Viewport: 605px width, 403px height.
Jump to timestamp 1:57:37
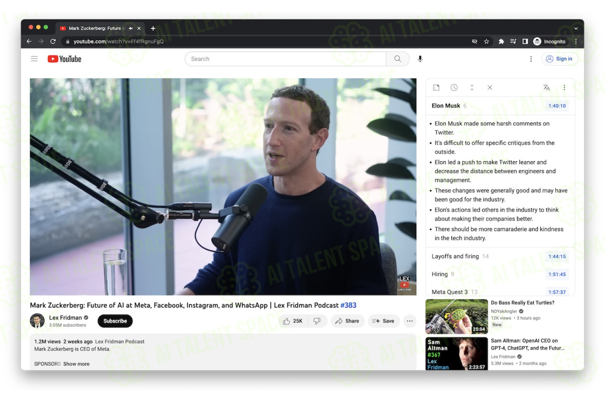[x=557, y=292]
